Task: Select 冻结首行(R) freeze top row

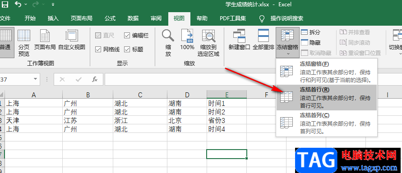Action: (x=326, y=97)
